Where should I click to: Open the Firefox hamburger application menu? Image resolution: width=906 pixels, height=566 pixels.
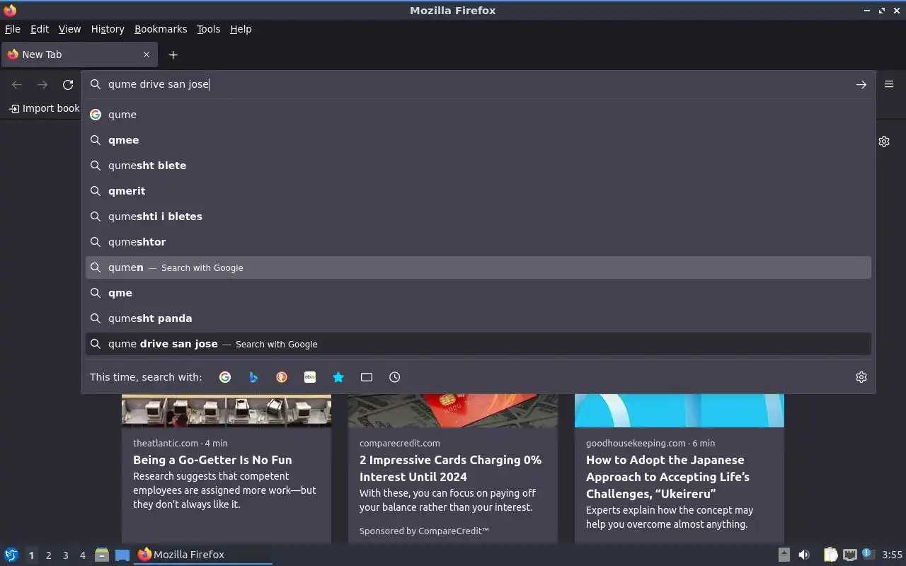coord(889,84)
